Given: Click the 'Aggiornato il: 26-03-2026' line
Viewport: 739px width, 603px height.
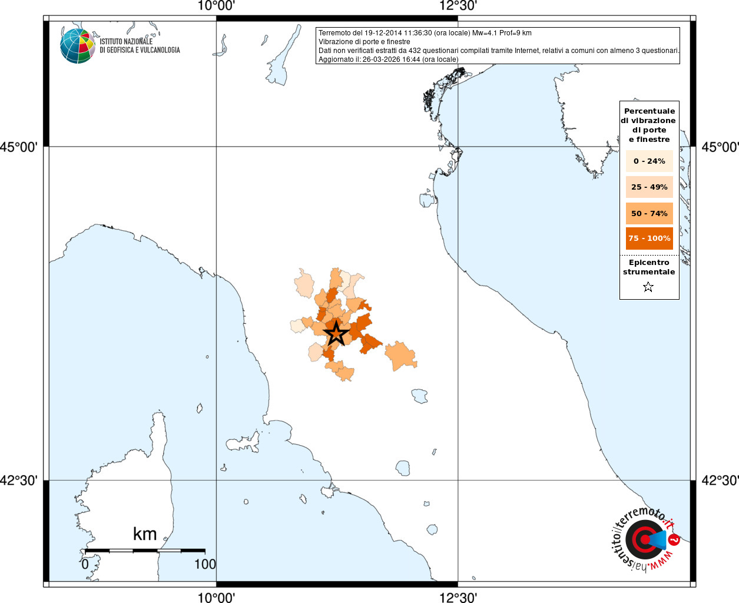Looking at the screenshot, I should (x=388, y=59).
